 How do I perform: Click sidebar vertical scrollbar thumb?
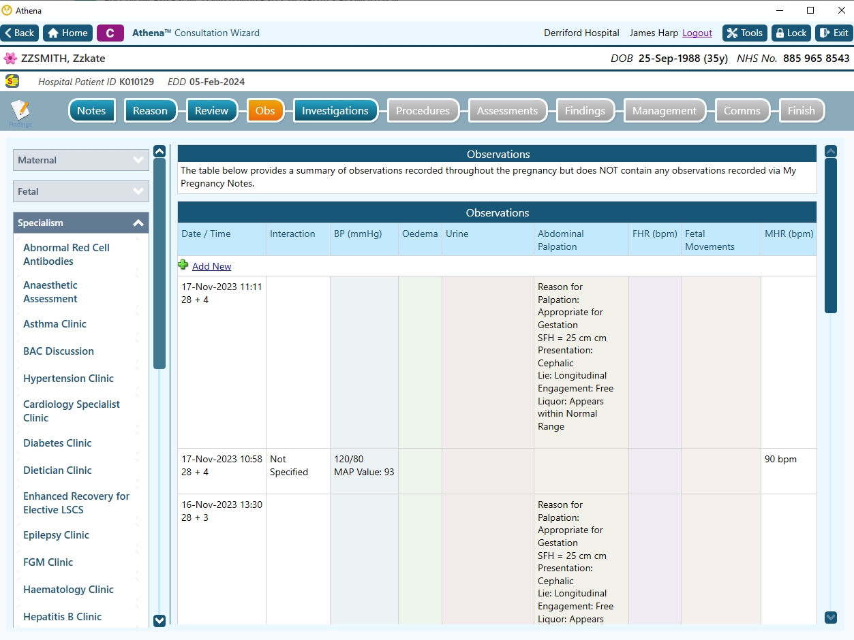[159, 263]
